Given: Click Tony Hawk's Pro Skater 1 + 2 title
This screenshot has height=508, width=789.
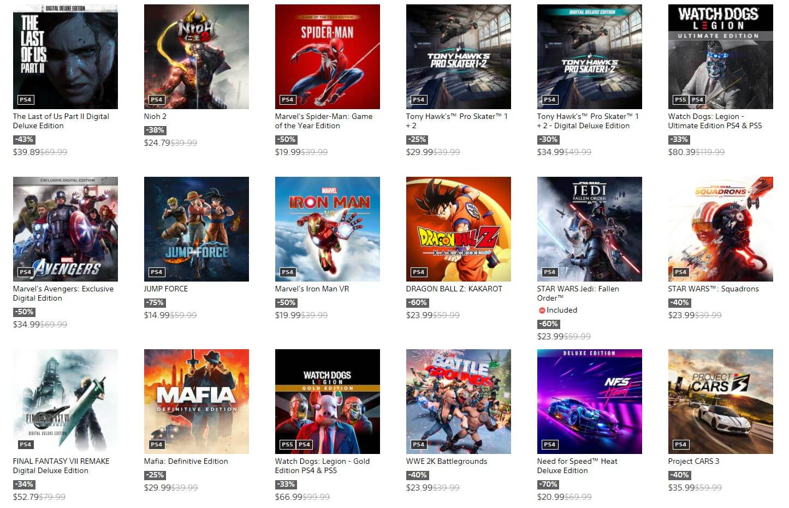Looking at the screenshot, I should point(457,121).
